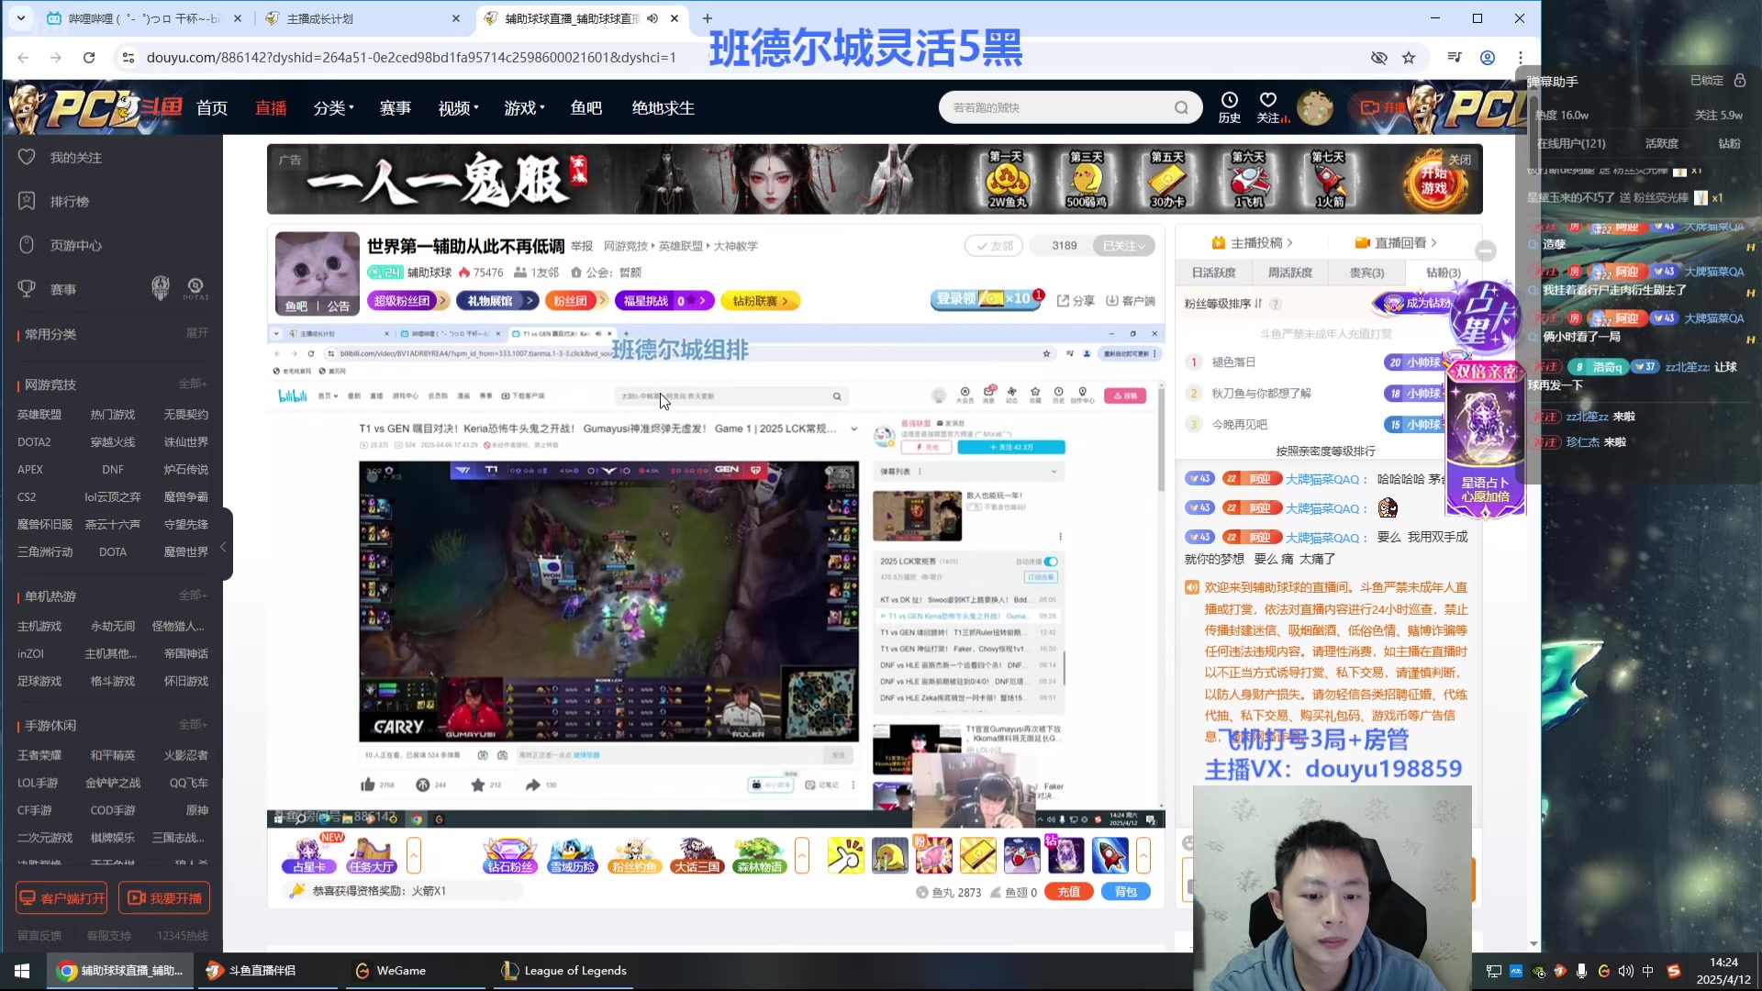Switch to 日活跃度 tab
Viewport: 1762px width, 991px height.
click(x=1214, y=273)
